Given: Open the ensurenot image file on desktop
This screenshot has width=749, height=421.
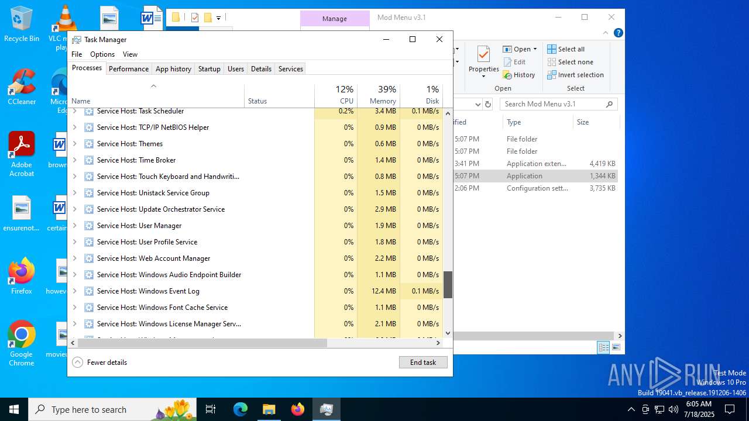Looking at the screenshot, I should click(x=22, y=213).
